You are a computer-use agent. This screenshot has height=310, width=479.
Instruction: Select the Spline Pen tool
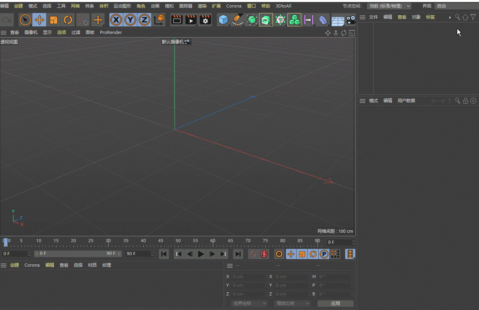coord(237,20)
